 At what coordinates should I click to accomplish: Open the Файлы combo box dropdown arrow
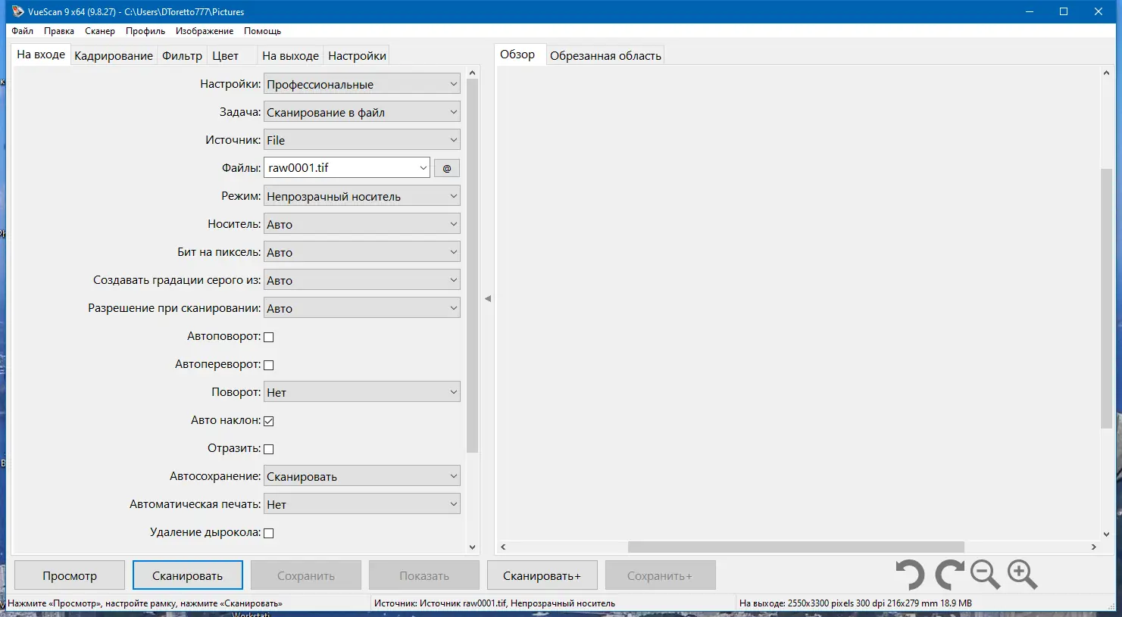[423, 168]
